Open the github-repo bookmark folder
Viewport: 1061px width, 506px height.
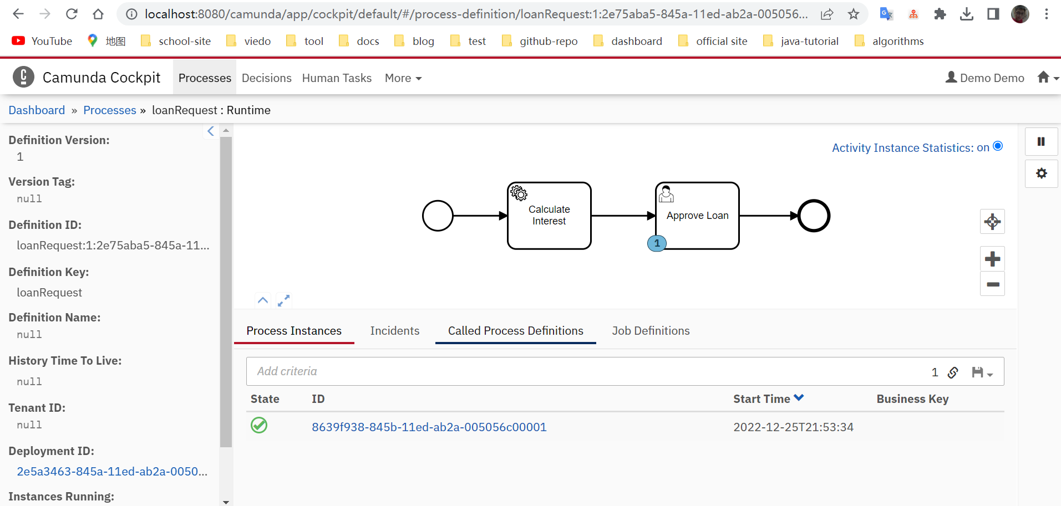(x=540, y=41)
